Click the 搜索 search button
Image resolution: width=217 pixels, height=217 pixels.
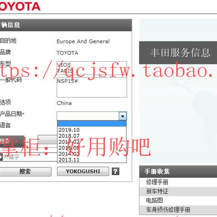[25, 172]
